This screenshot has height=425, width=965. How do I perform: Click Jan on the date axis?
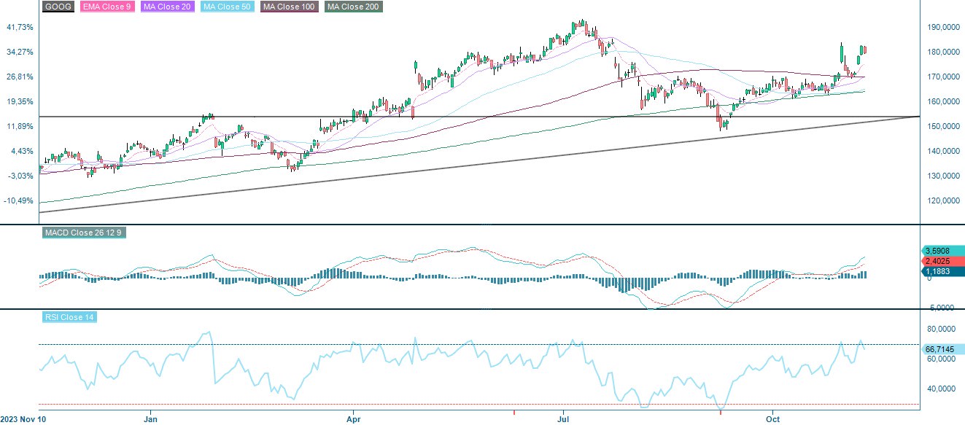150,420
